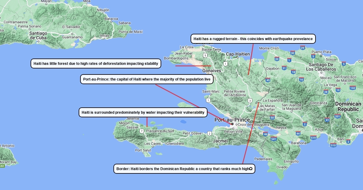Image resolution: width=363 pixels, height=190 pixels.
Task: Select the A4 road shield near Morant Bay
Action: tap(2, 166)
